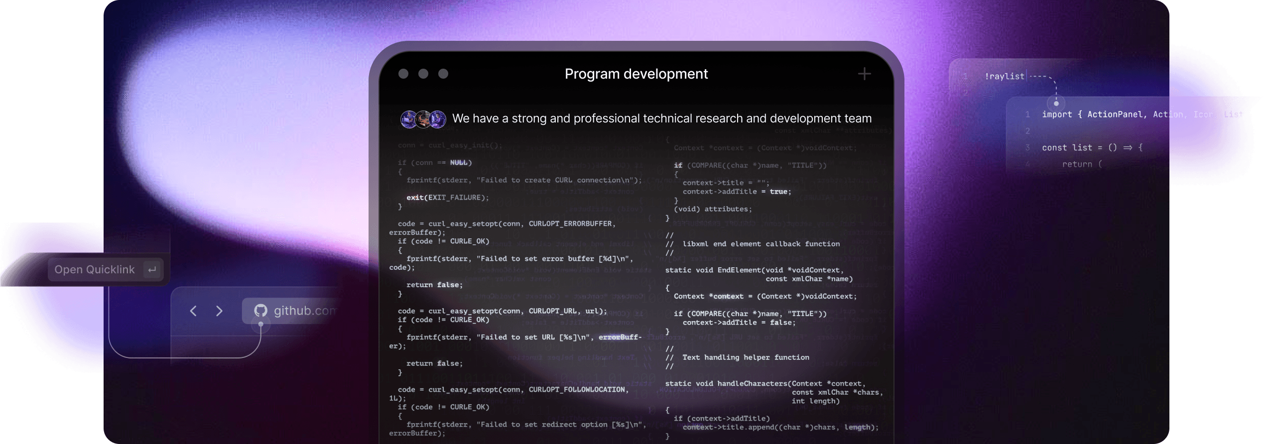Click the CURLOPT_URL, url setopt line
The height and width of the screenshot is (444, 1273).
pyautogui.click(x=502, y=311)
